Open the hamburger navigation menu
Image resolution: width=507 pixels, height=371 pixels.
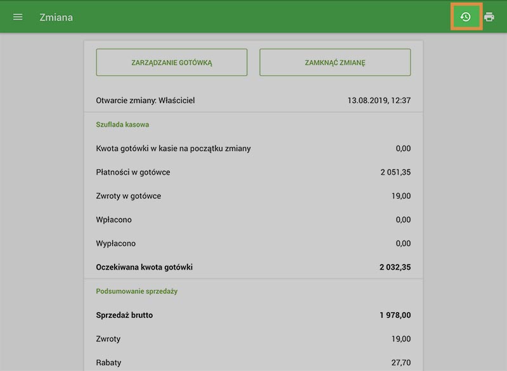pos(18,17)
